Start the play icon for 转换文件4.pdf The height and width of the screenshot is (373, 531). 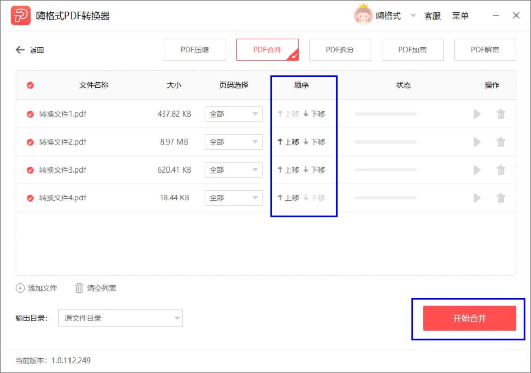tap(477, 198)
